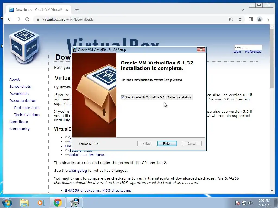The image size is (278, 208).
Task: Go back in Chrome browser
Action: [10, 19]
